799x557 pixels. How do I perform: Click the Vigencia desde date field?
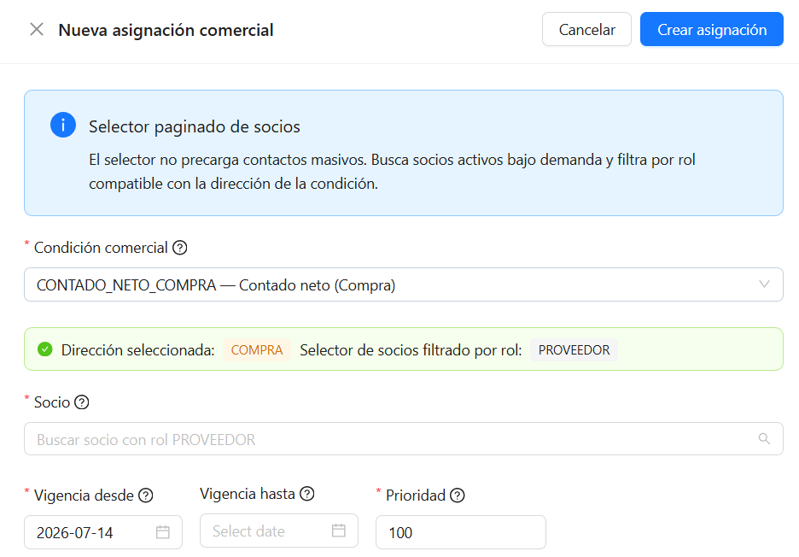point(103,532)
